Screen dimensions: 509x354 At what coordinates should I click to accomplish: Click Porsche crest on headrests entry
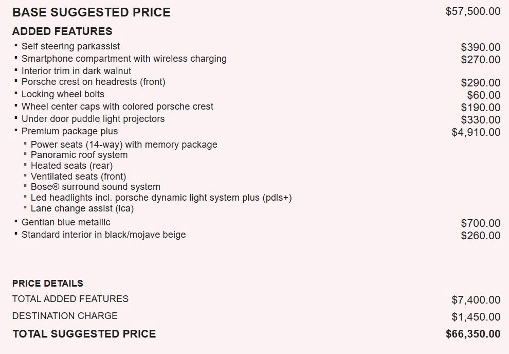(x=94, y=82)
